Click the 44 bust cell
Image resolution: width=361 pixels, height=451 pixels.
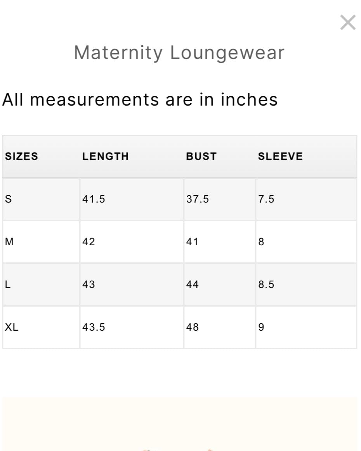tap(192, 284)
